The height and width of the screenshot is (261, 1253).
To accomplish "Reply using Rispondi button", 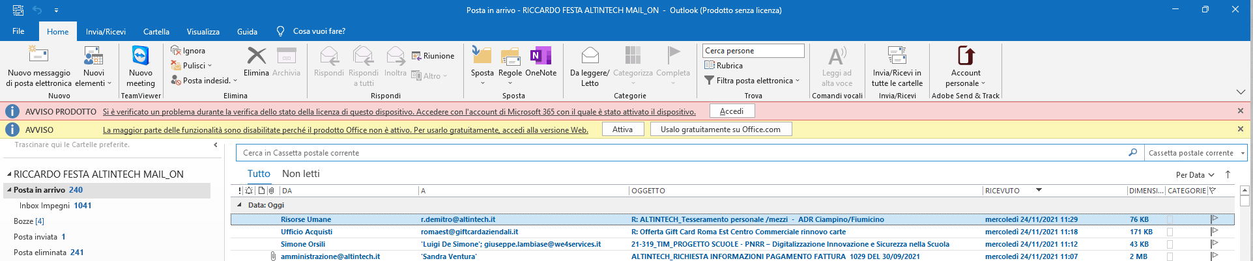I will click(x=329, y=62).
